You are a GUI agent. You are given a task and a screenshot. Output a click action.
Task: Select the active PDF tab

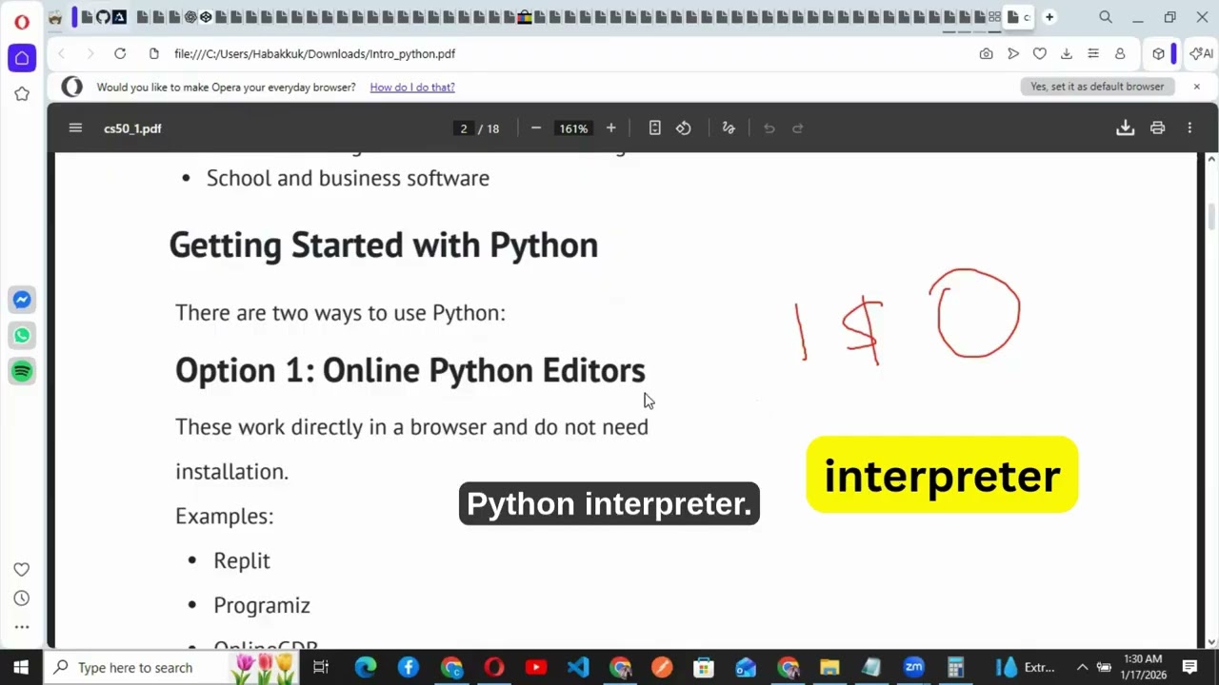pos(1019,17)
